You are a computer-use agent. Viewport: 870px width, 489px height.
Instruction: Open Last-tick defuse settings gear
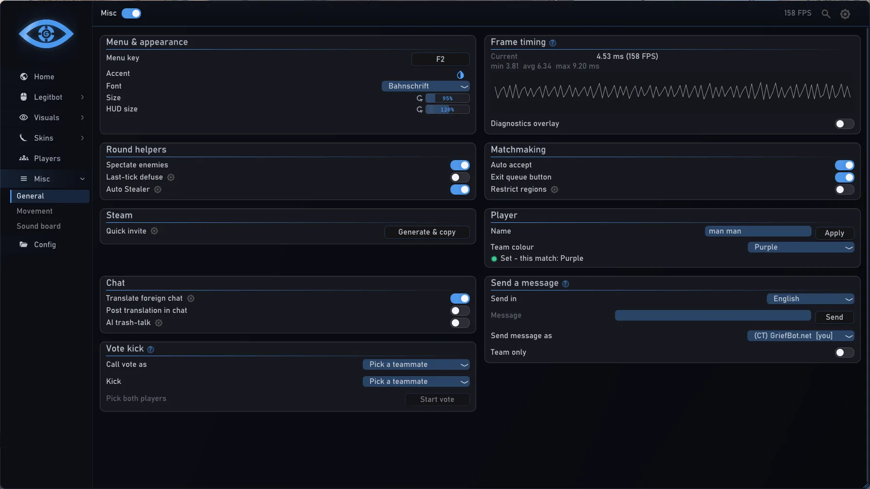pyautogui.click(x=171, y=177)
